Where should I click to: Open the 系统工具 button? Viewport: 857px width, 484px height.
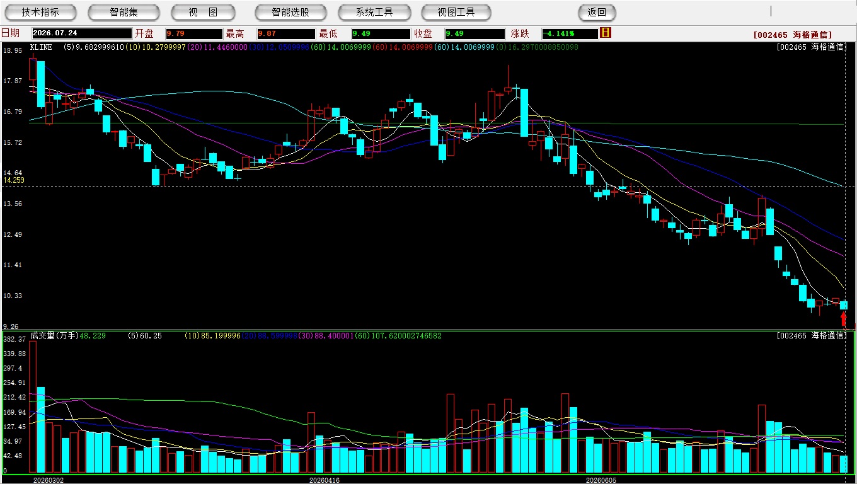[x=374, y=12]
